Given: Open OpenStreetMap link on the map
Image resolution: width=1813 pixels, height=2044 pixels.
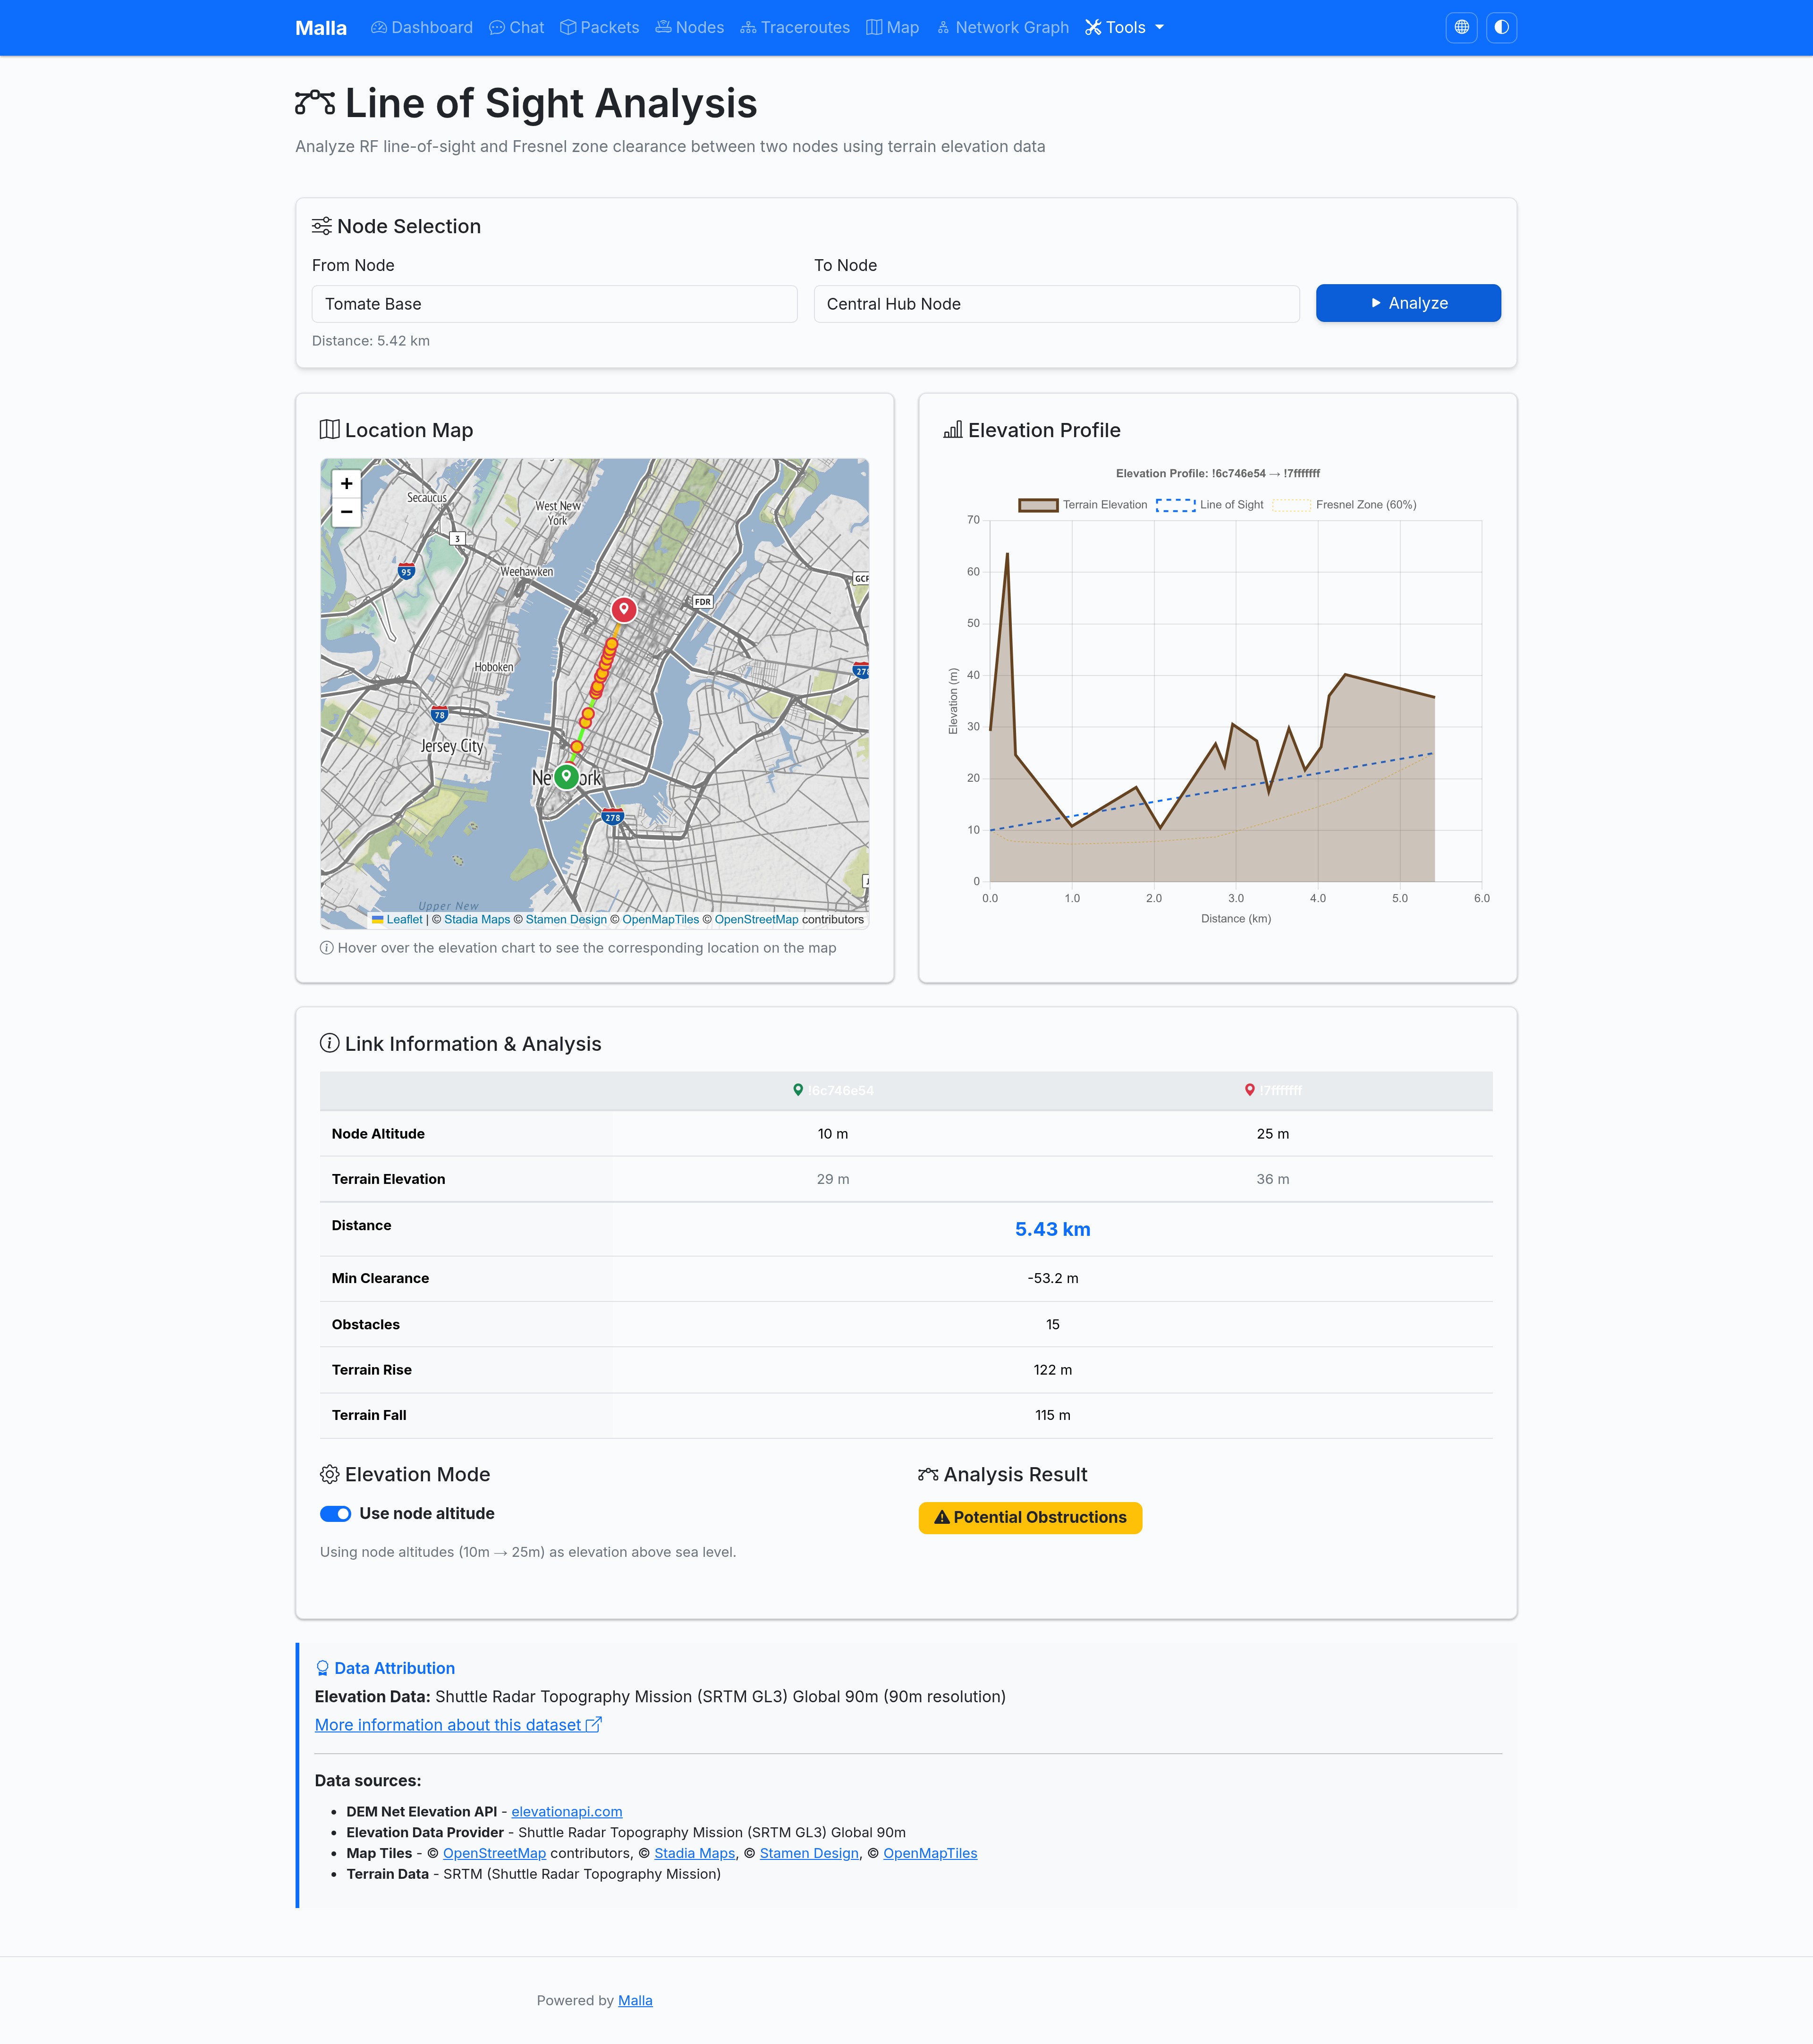Looking at the screenshot, I should 756,920.
